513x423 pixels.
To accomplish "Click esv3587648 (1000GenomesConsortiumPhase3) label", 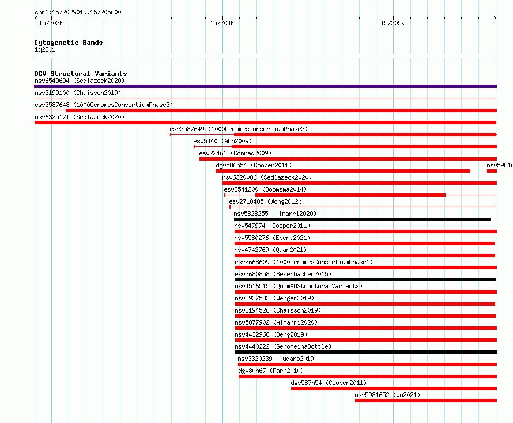I will point(104,105).
